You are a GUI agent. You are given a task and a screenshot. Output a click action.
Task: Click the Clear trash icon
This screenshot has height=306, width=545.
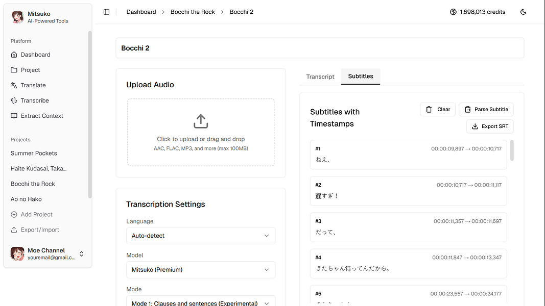tap(429, 109)
